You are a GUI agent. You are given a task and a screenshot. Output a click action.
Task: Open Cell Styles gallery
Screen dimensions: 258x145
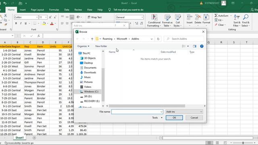coord(177,21)
